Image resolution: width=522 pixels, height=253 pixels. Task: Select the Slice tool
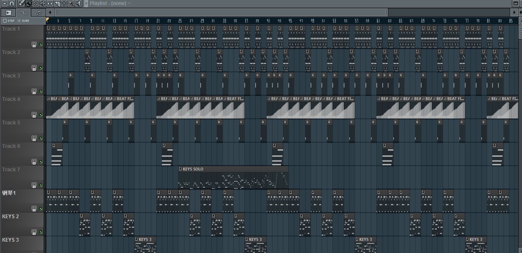[57, 3]
